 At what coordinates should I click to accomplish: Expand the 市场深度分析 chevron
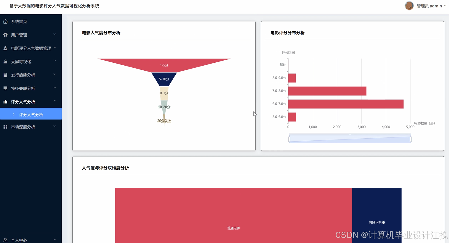click(55, 126)
